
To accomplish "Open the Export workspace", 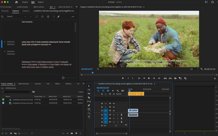I will click(x=41, y=2).
